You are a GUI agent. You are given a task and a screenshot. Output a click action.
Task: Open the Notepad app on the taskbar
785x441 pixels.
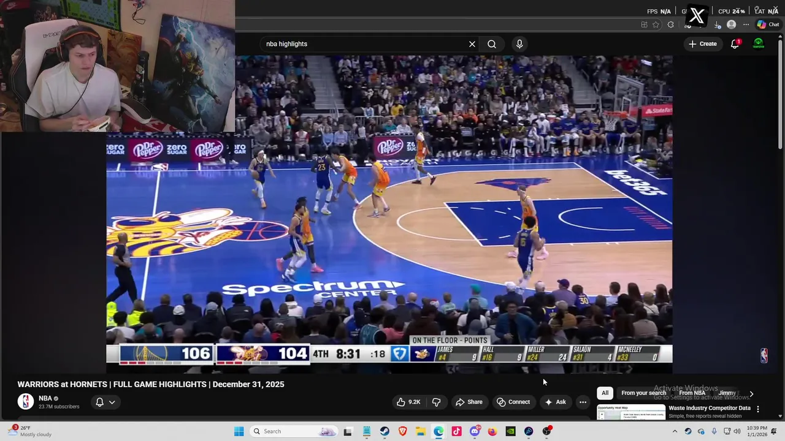pos(367,431)
